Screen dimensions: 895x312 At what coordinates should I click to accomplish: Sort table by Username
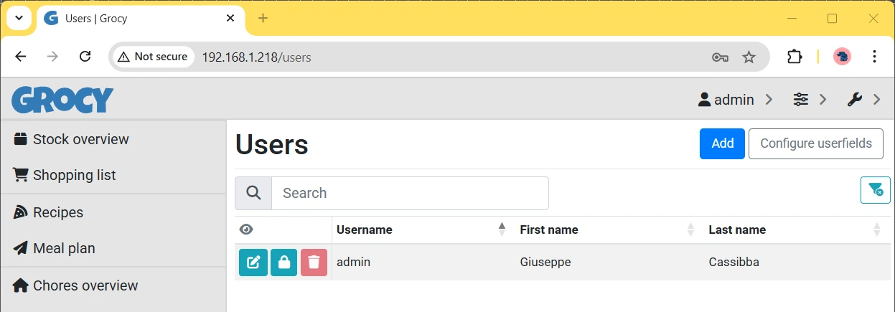pos(423,230)
